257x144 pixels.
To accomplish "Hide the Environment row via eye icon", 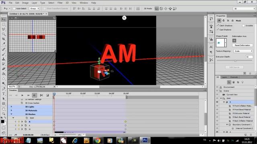I will 217,87.
